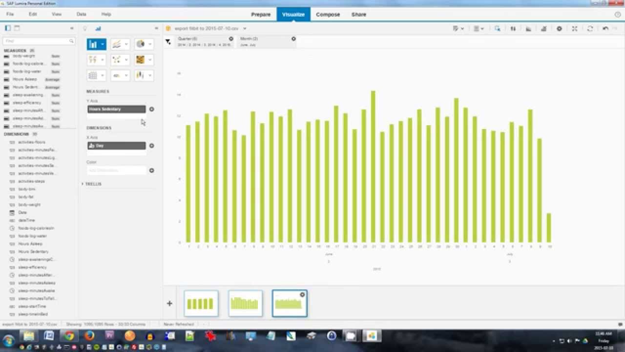The height and width of the screenshot is (352, 625).
Task: Select the table chart type icon
Action: pyautogui.click(x=93, y=75)
